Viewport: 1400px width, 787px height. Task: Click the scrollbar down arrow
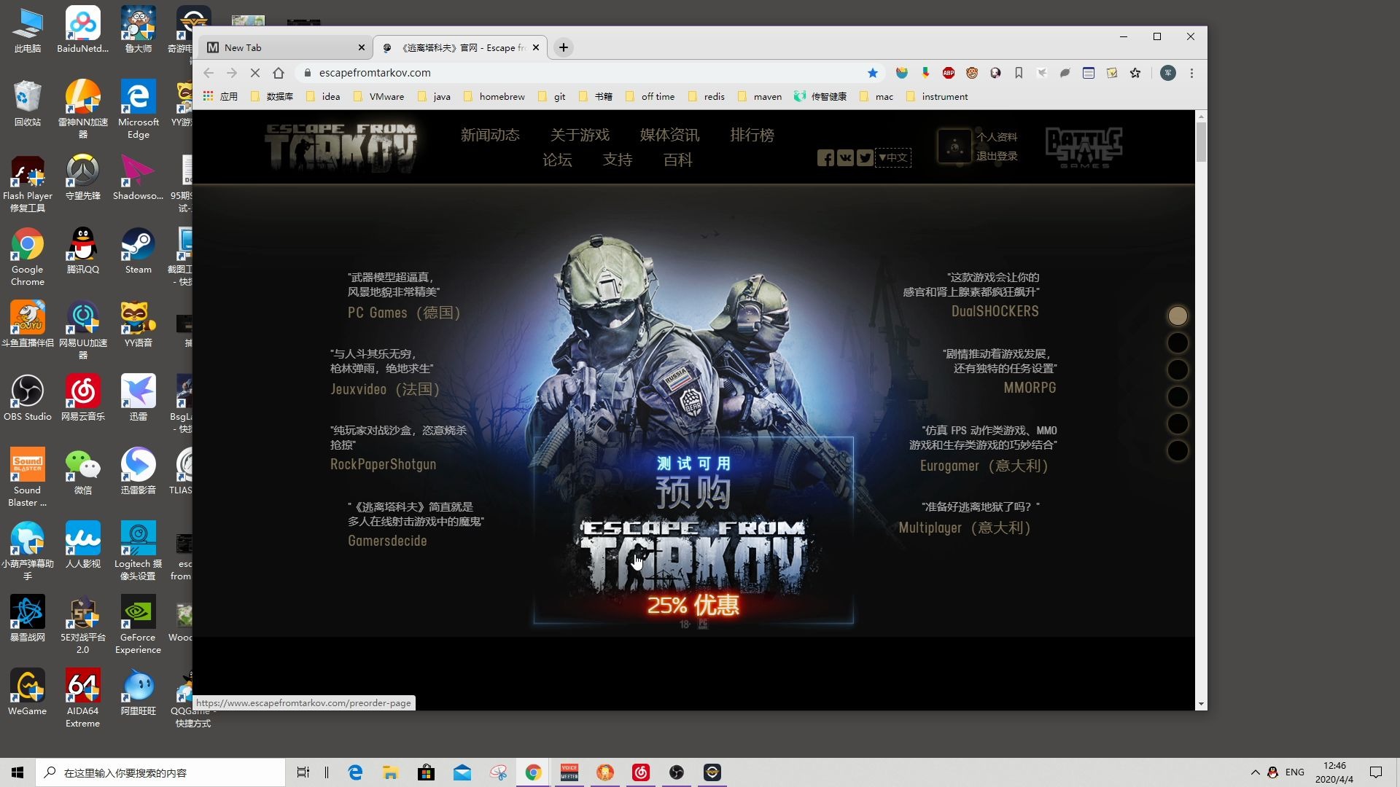(1201, 704)
